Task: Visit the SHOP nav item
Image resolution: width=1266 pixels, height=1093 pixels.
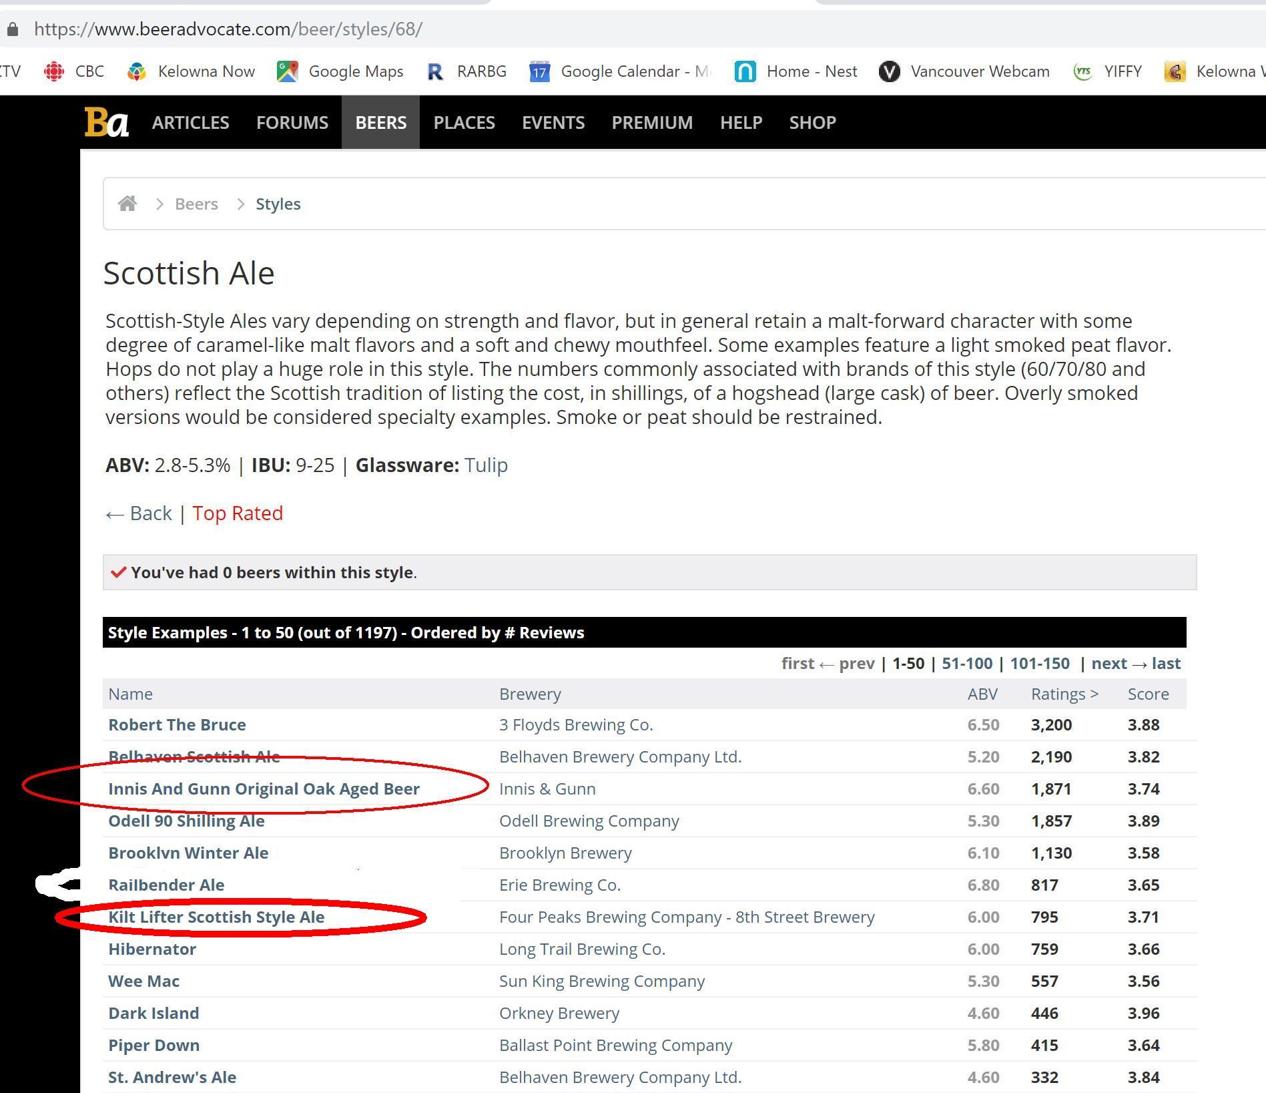Action: 813,123
